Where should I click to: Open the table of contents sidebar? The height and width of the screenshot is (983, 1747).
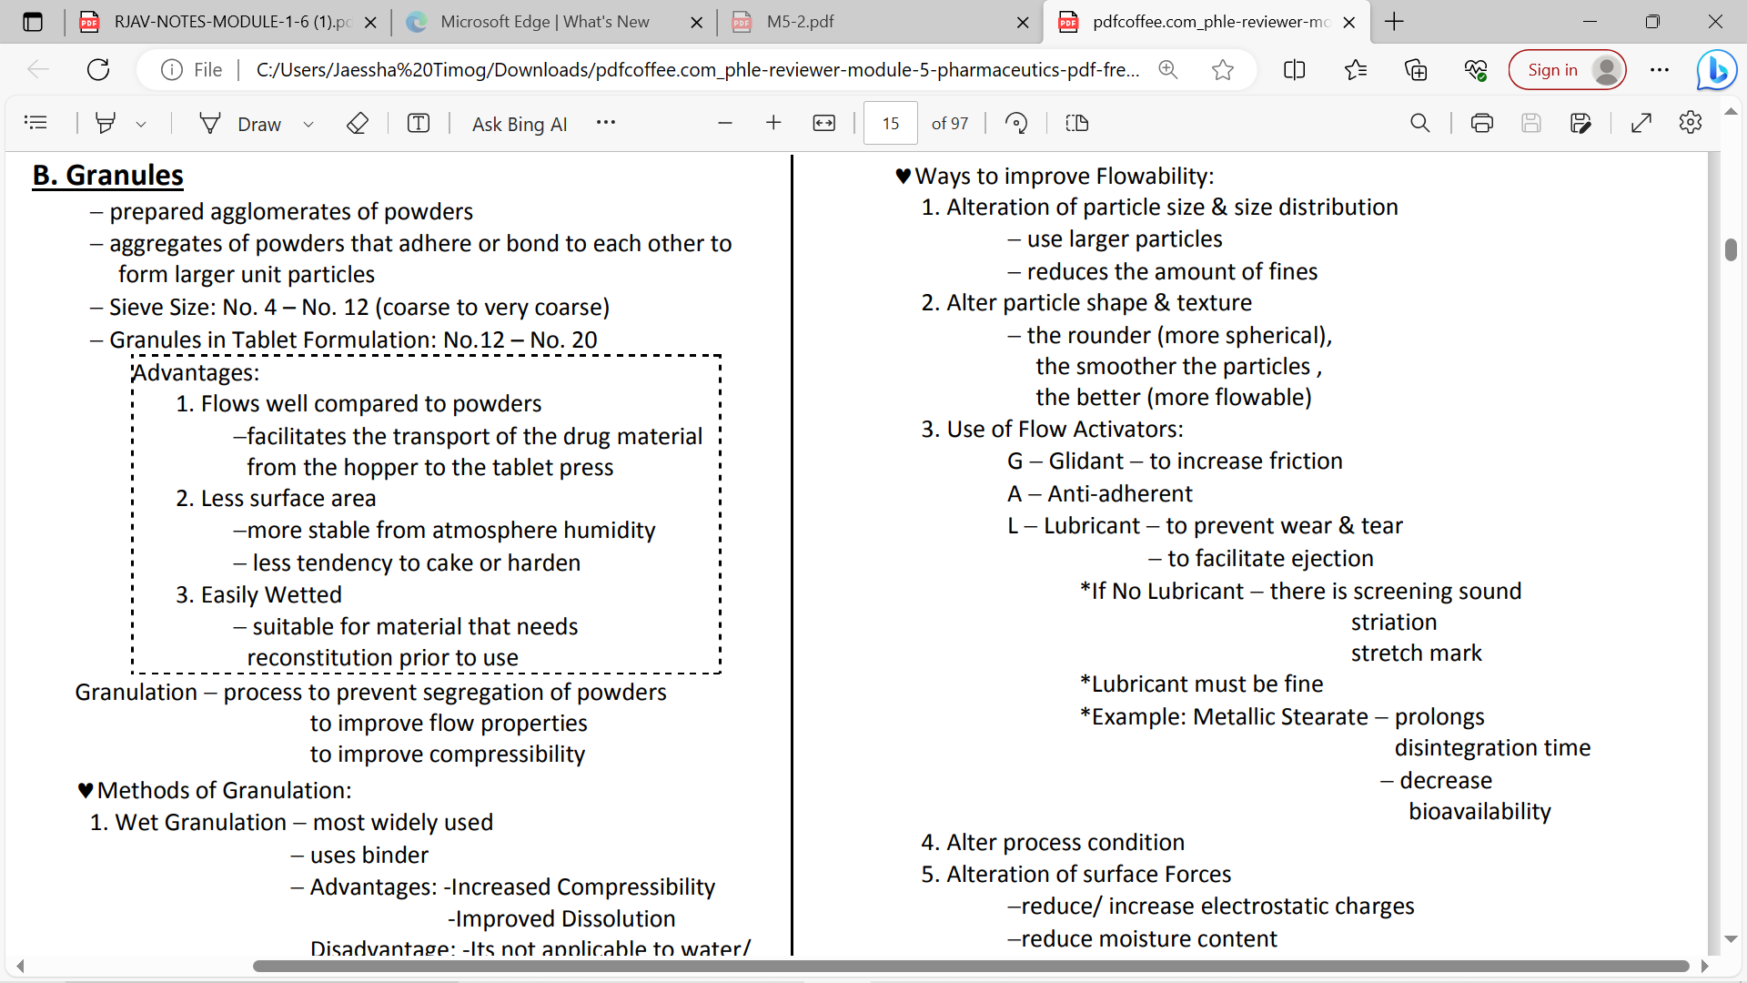pos(35,123)
